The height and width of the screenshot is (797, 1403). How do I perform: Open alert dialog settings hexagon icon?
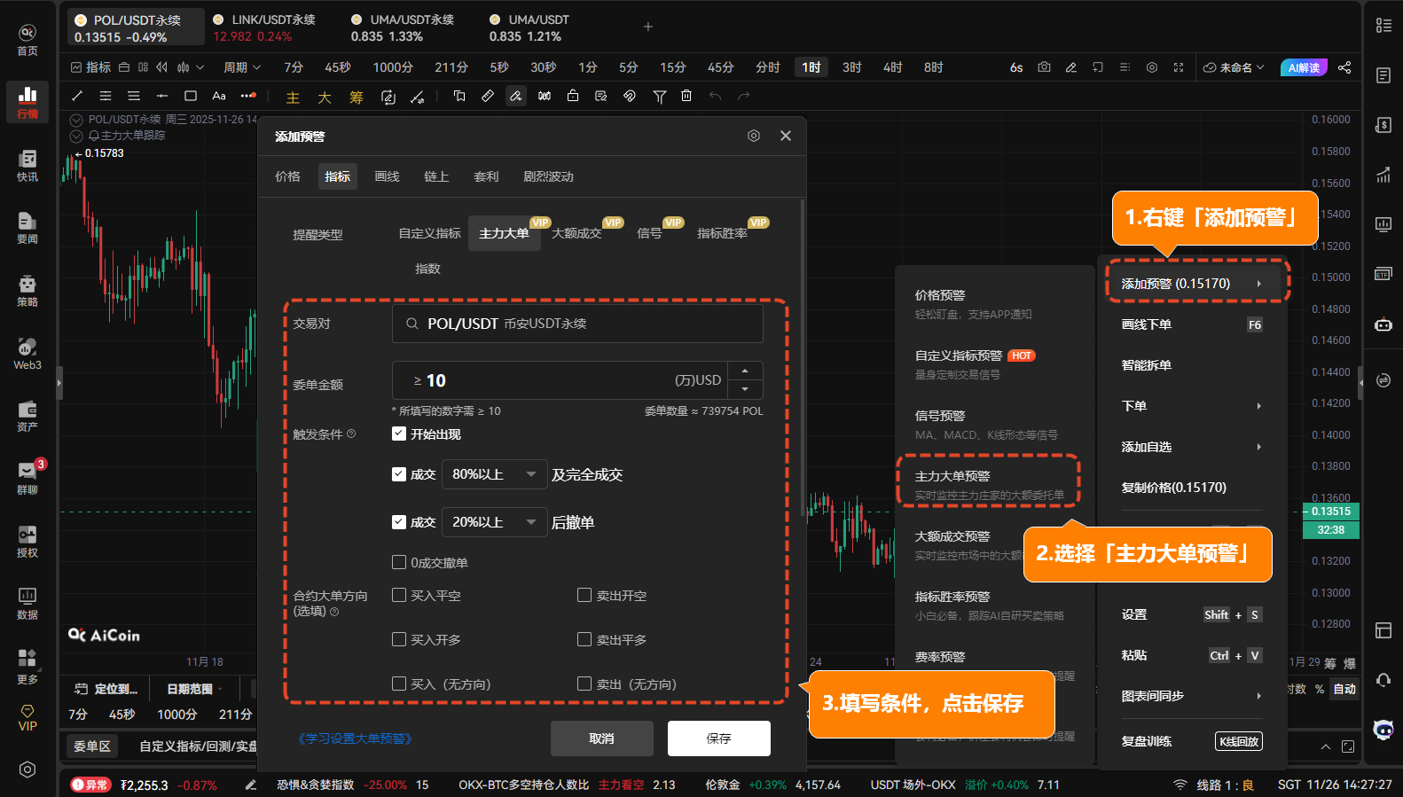point(754,136)
